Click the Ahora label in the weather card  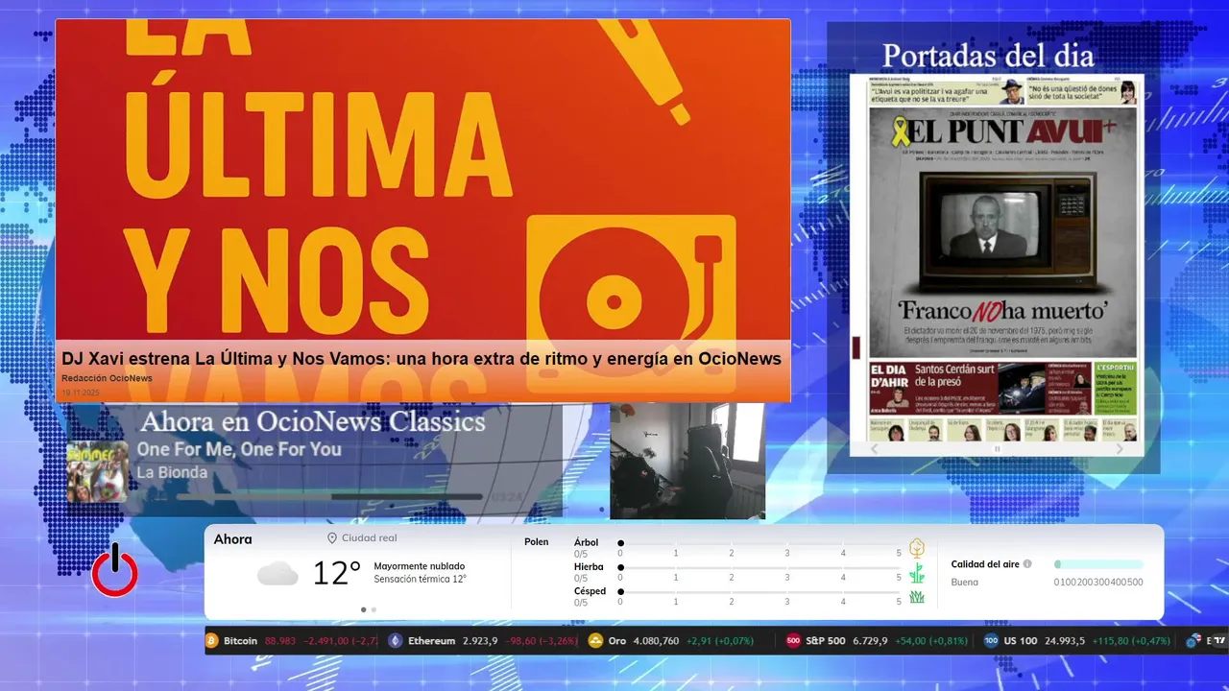pos(233,539)
